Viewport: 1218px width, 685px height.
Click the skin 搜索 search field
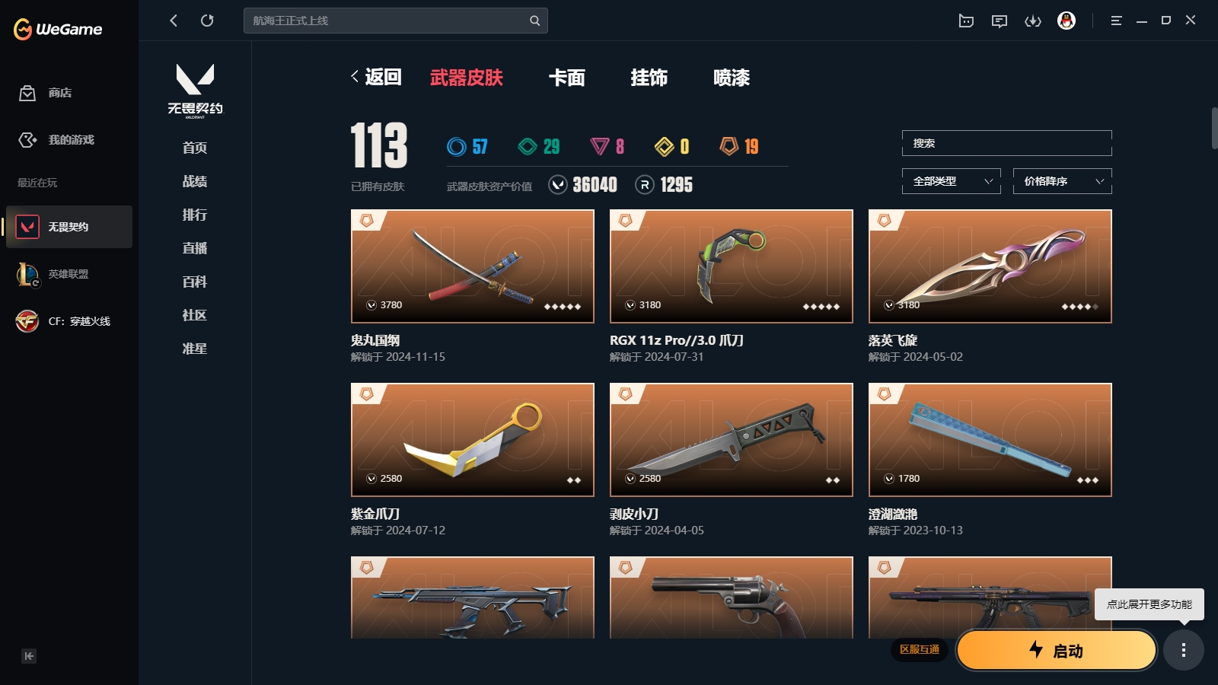tap(1007, 143)
